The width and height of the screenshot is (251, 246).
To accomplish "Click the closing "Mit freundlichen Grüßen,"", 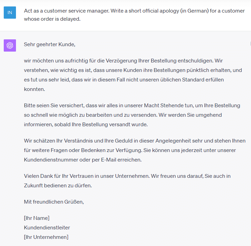I will tap(54, 202).
